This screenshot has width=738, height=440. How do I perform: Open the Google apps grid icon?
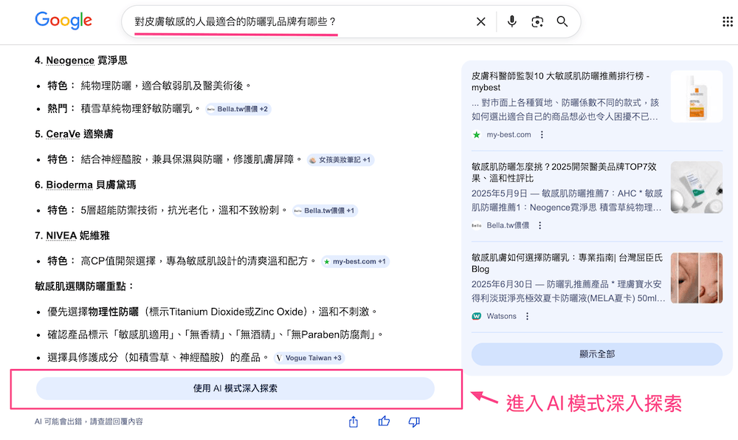click(x=726, y=21)
